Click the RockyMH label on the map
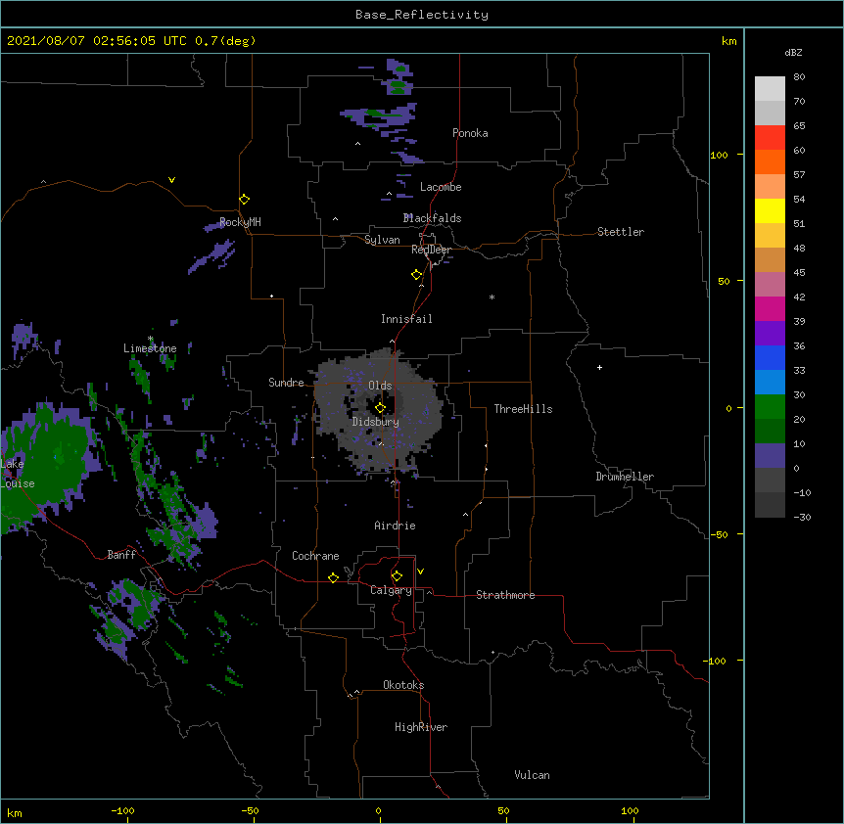The height and width of the screenshot is (824, 844). point(240,222)
